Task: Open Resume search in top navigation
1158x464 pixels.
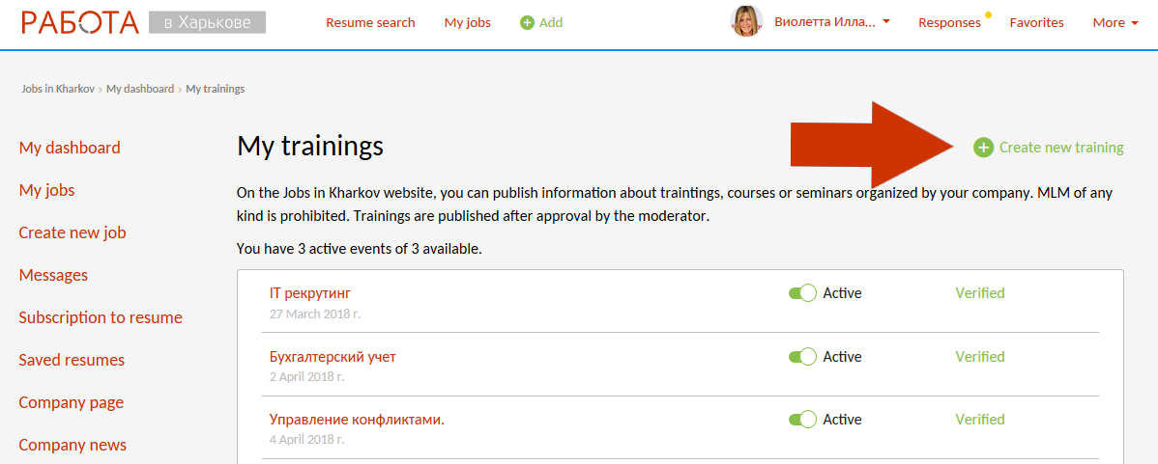Action: (370, 22)
